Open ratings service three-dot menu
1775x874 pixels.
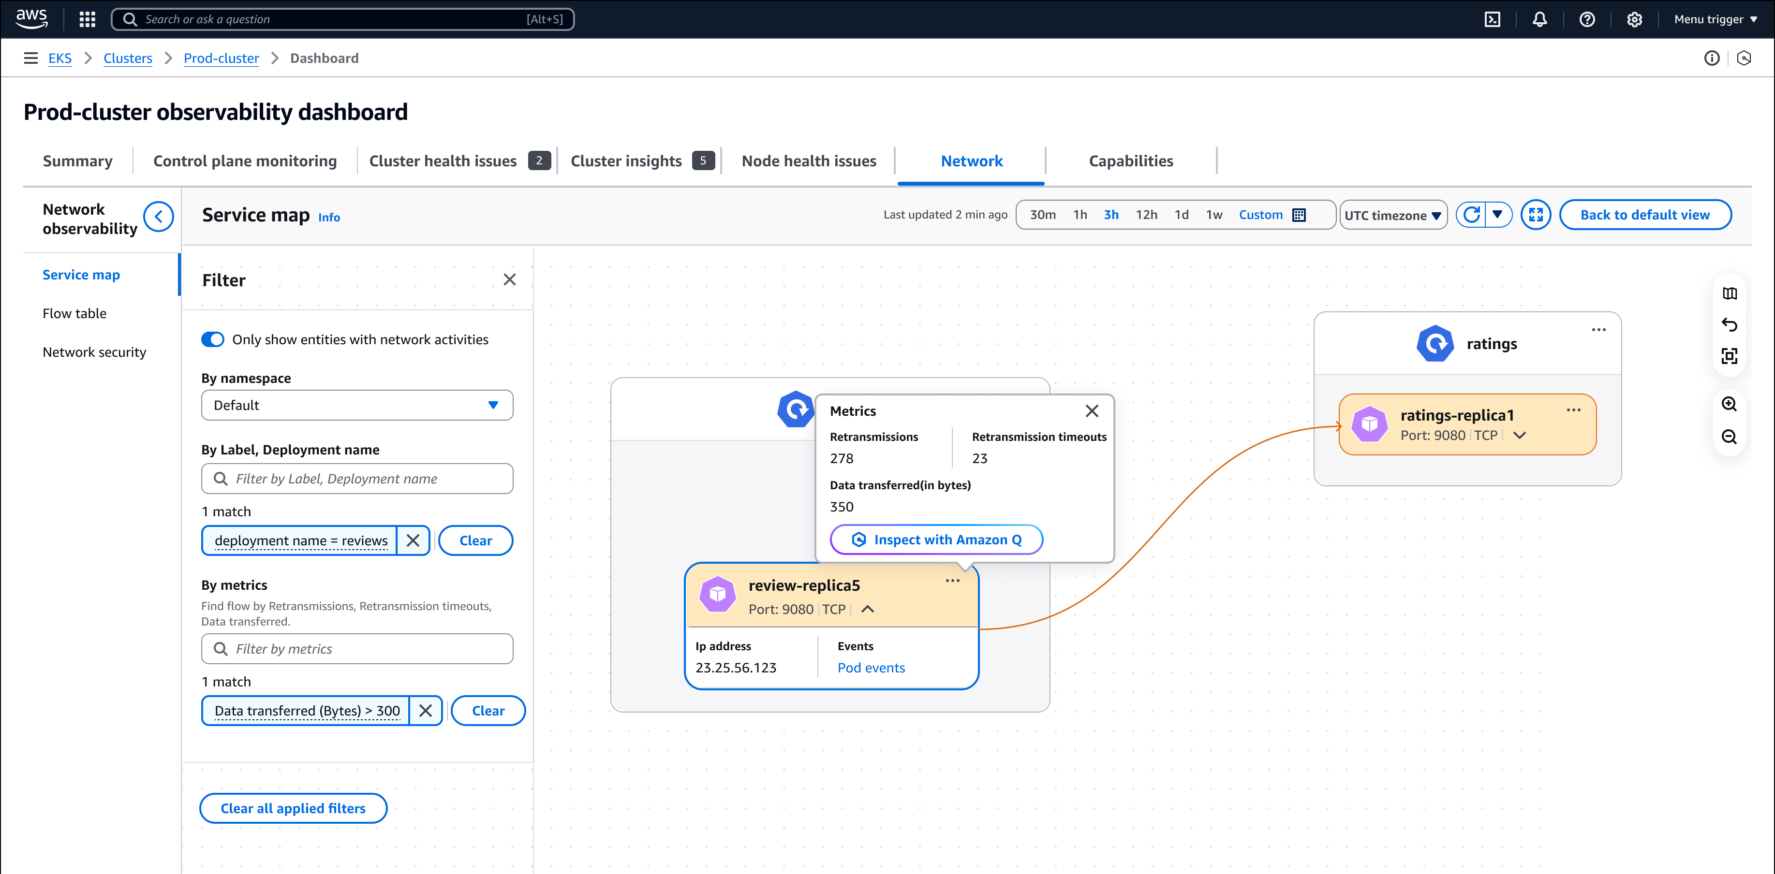tap(1598, 330)
